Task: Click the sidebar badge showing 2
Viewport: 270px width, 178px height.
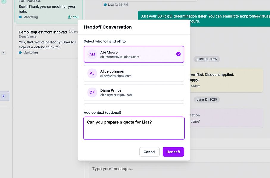Action: click(4, 96)
